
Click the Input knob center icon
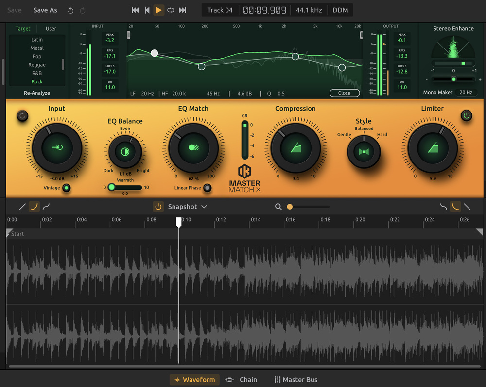click(x=57, y=147)
